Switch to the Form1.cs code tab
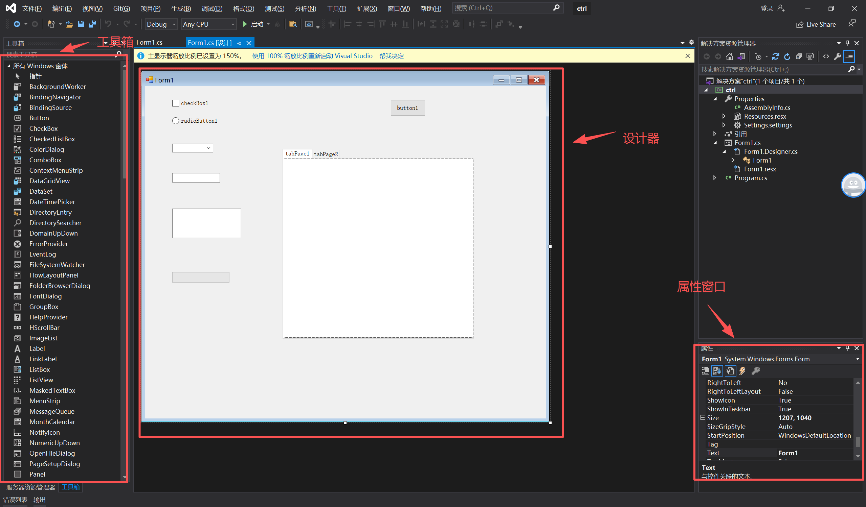 (x=149, y=43)
